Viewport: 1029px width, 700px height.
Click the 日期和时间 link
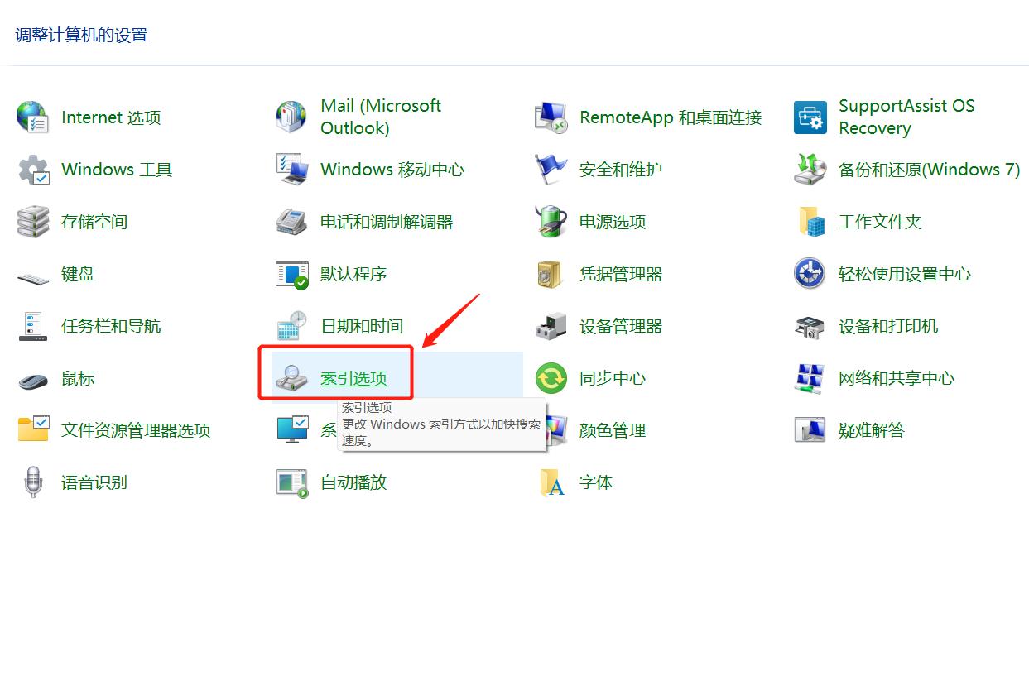(362, 326)
